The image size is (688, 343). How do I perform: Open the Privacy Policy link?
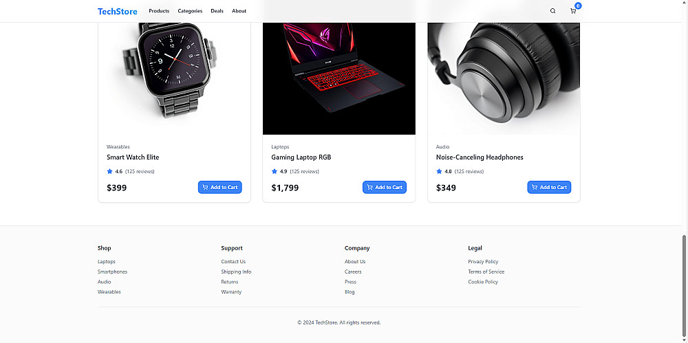[483, 262]
